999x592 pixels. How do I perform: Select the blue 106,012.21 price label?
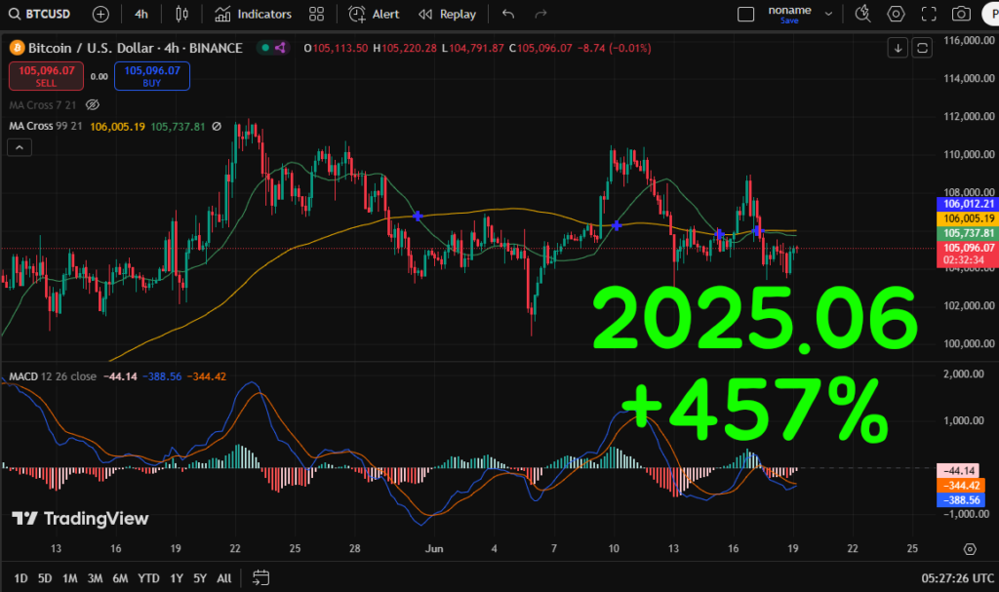[969, 204]
